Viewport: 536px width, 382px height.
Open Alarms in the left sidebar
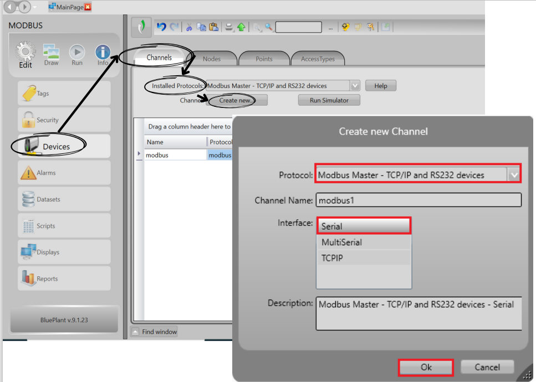coord(64,173)
